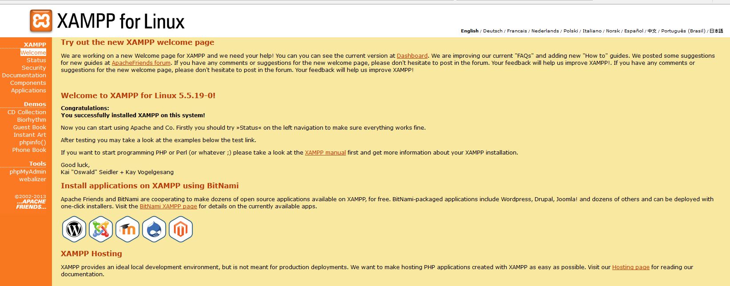Open the phpinfo() demo page
730x286 pixels.
tap(33, 142)
